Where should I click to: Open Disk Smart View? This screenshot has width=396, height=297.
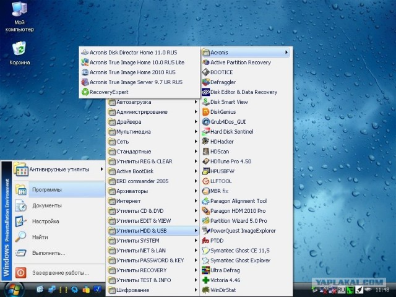click(x=246, y=101)
